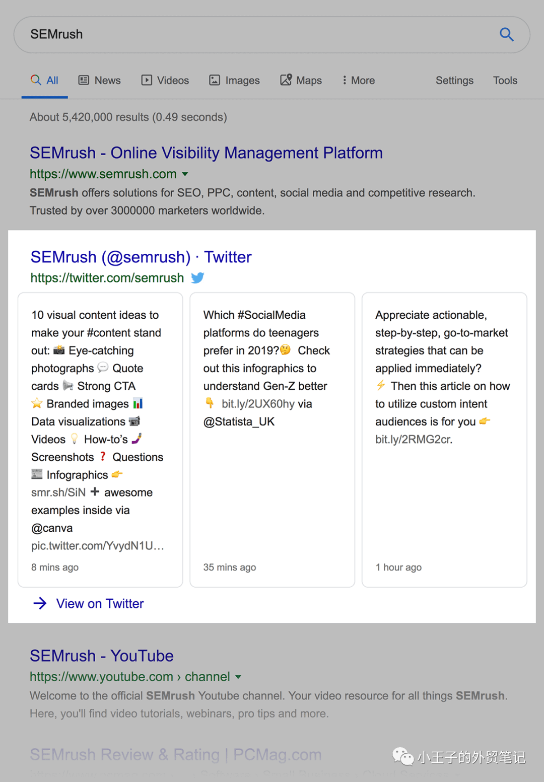
Task: Open the Settings menu
Action: pyautogui.click(x=454, y=80)
